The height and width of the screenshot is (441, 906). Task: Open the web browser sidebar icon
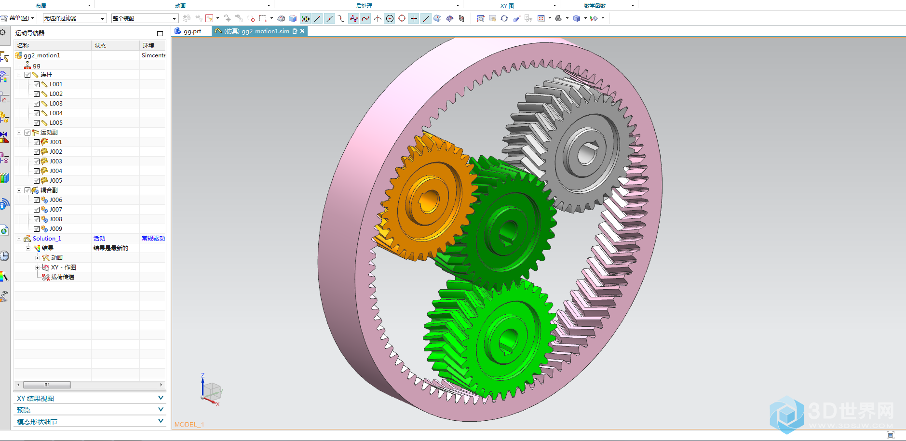click(x=4, y=230)
